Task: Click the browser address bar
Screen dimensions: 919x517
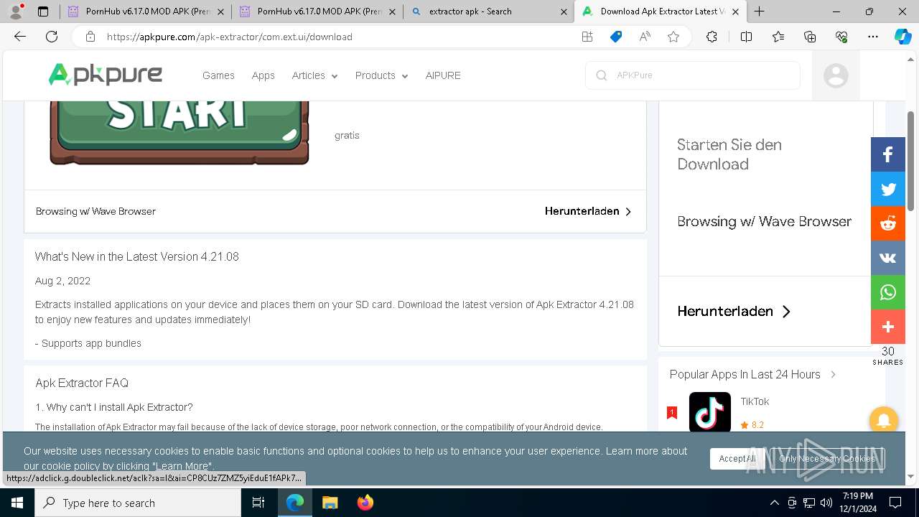Action: point(337,37)
